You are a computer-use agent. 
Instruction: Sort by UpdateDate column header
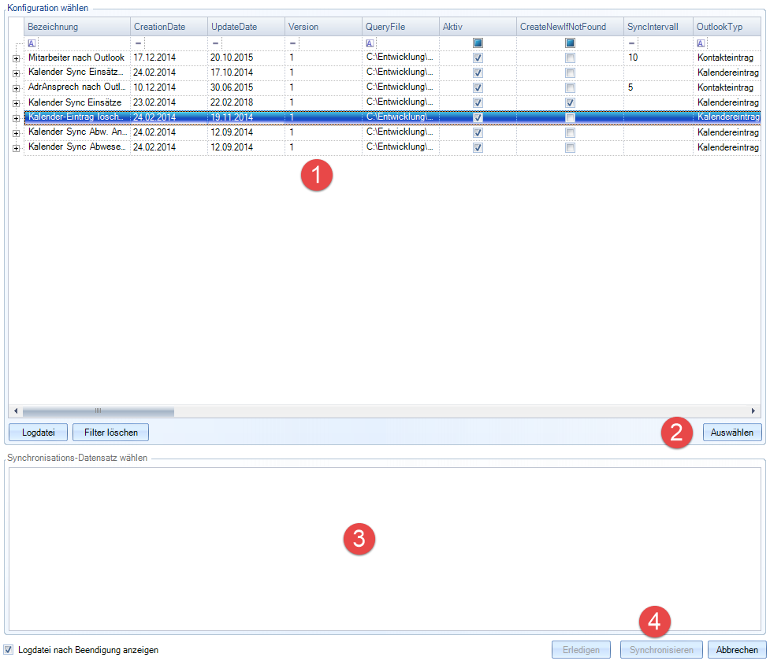(x=234, y=27)
